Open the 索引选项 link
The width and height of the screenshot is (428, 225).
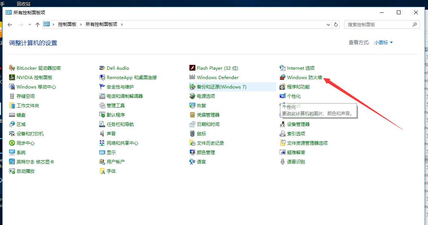coord(296,134)
